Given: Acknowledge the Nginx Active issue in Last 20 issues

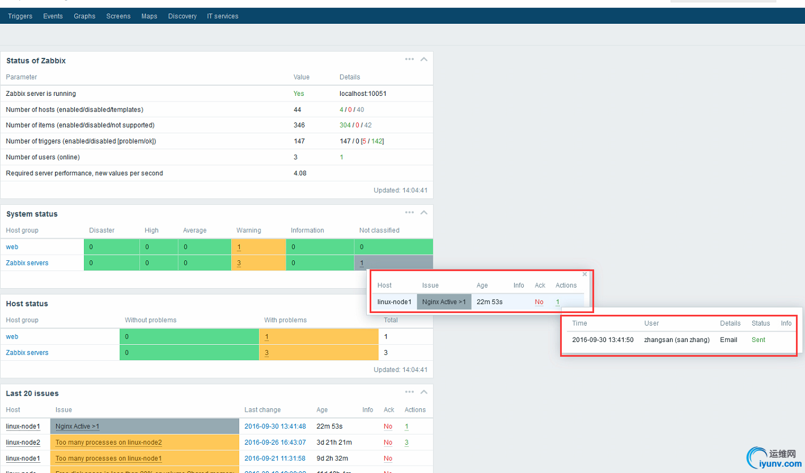Looking at the screenshot, I should coord(388,426).
